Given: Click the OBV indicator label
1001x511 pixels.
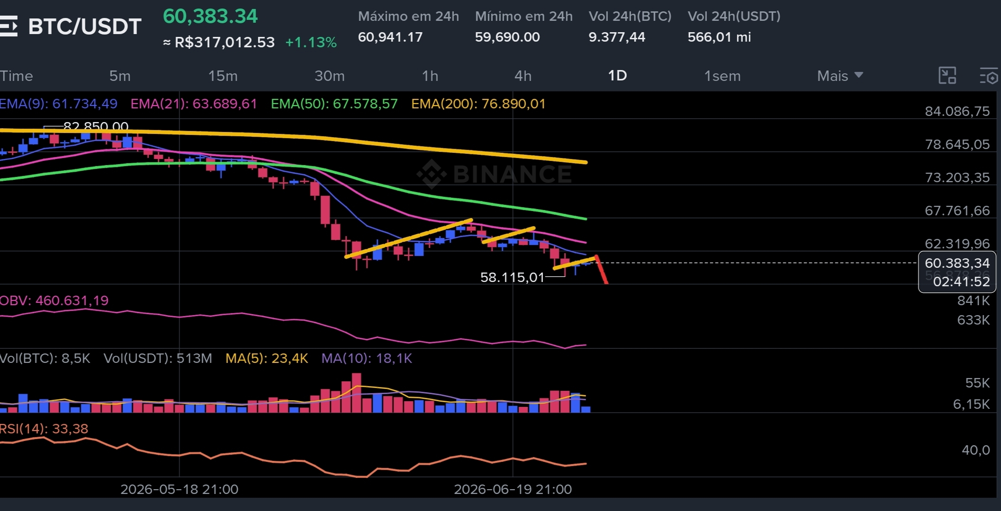Looking at the screenshot, I should tap(54, 300).
